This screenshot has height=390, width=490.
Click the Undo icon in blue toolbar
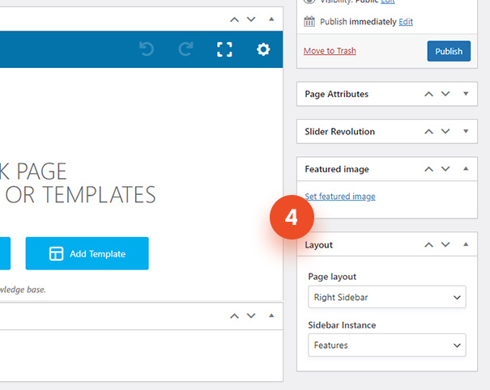pyautogui.click(x=147, y=49)
